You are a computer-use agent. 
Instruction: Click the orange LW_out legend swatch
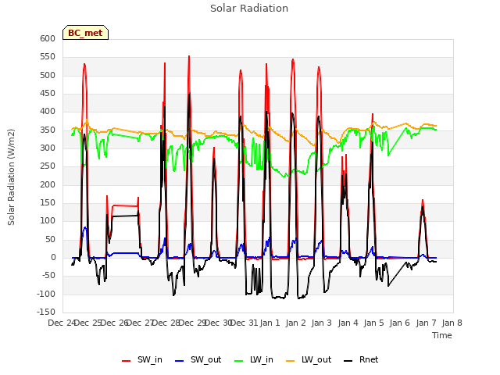click(x=290, y=361)
